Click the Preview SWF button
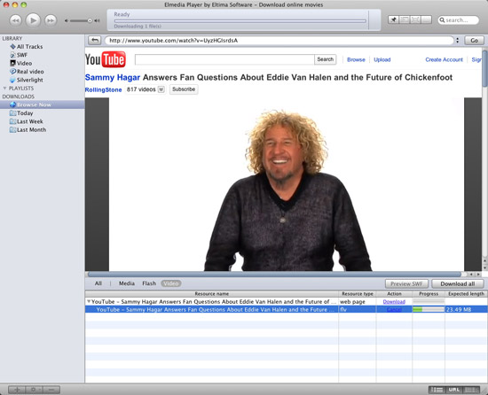 [x=406, y=283]
